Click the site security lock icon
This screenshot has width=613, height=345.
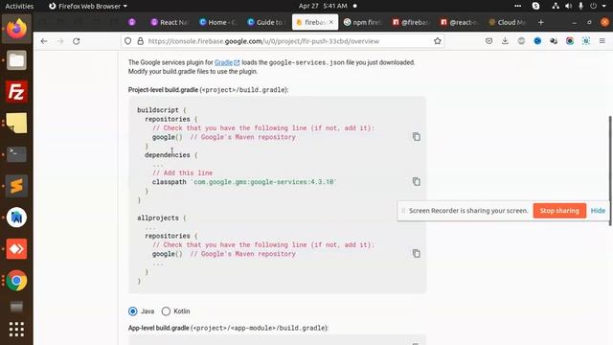(141, 41)
